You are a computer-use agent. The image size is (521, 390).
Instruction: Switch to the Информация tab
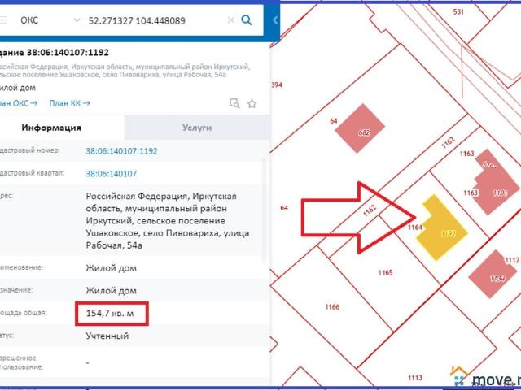point(62,128)
